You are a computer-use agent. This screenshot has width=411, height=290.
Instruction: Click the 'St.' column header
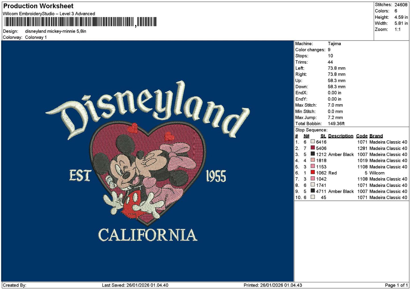pyautogui.click(x=323, y=136)
